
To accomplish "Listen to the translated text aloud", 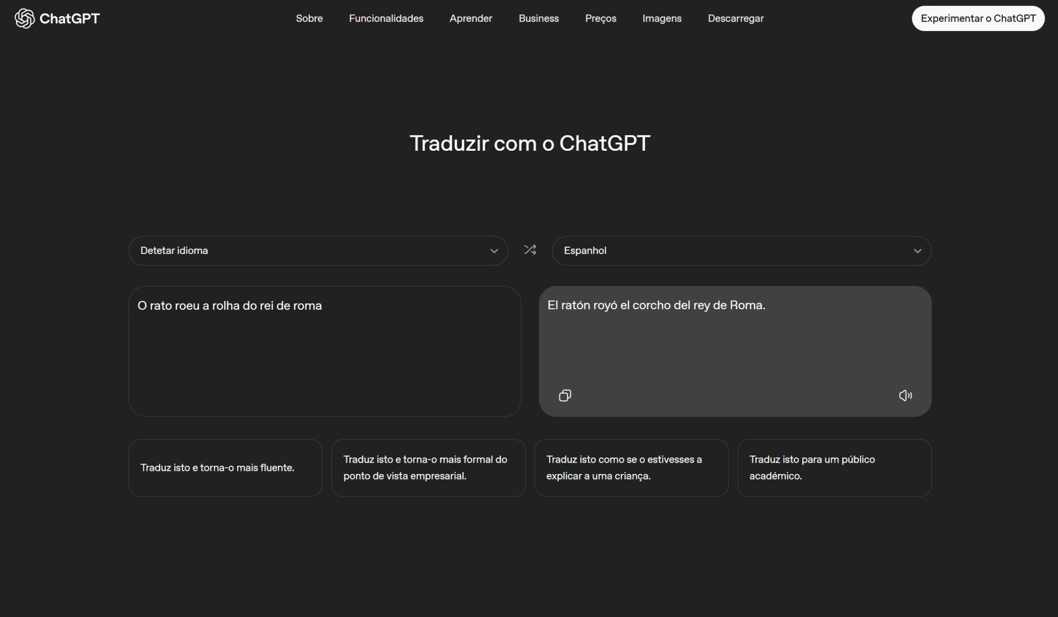I will tap(906, 395).
